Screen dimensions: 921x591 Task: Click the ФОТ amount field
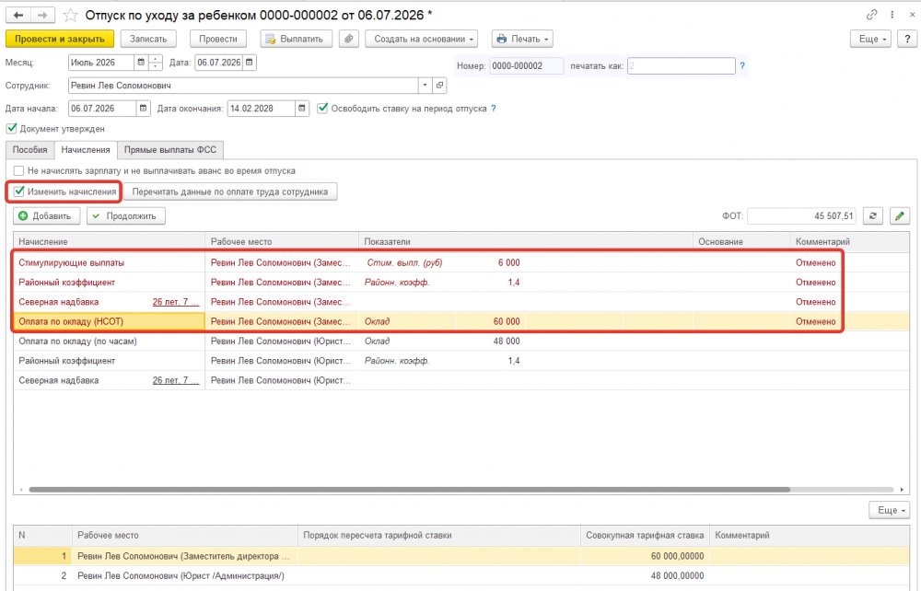[801, 216]
